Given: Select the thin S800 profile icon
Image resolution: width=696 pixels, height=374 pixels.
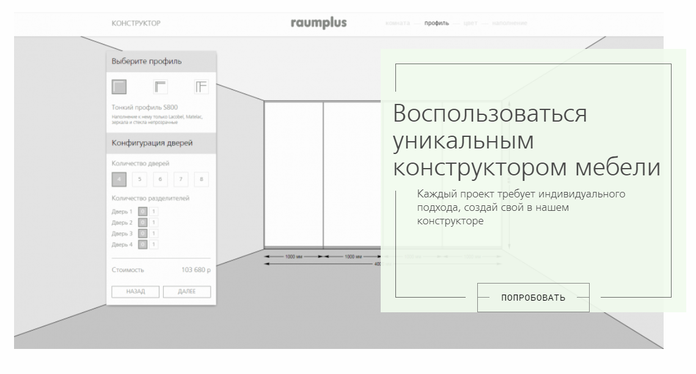Looking at the screenshot, I should (119, 87).
